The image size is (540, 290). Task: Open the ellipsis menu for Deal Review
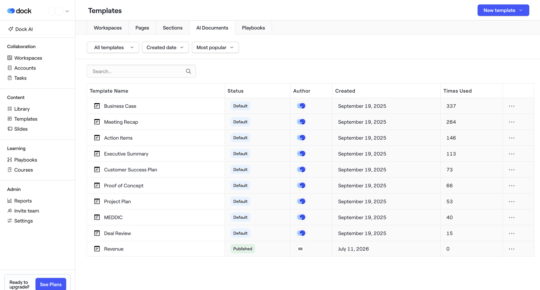click(x=511, y=233)
